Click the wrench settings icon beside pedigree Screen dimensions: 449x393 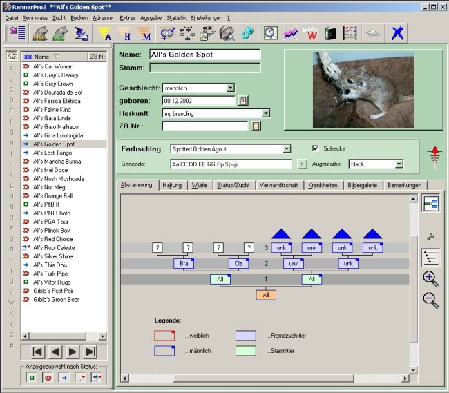click(431, 237)
